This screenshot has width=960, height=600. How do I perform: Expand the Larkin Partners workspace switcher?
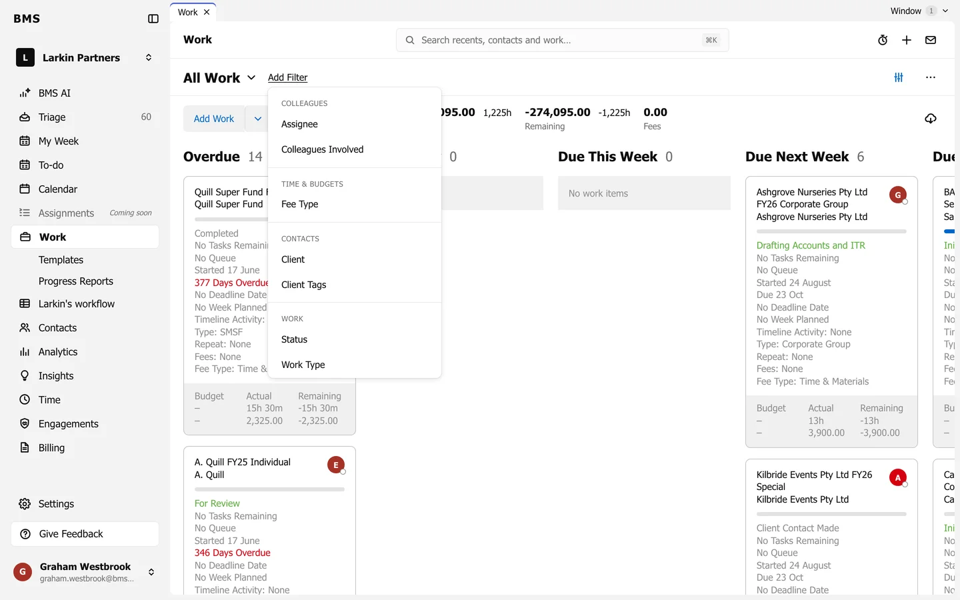coord(149,58)
